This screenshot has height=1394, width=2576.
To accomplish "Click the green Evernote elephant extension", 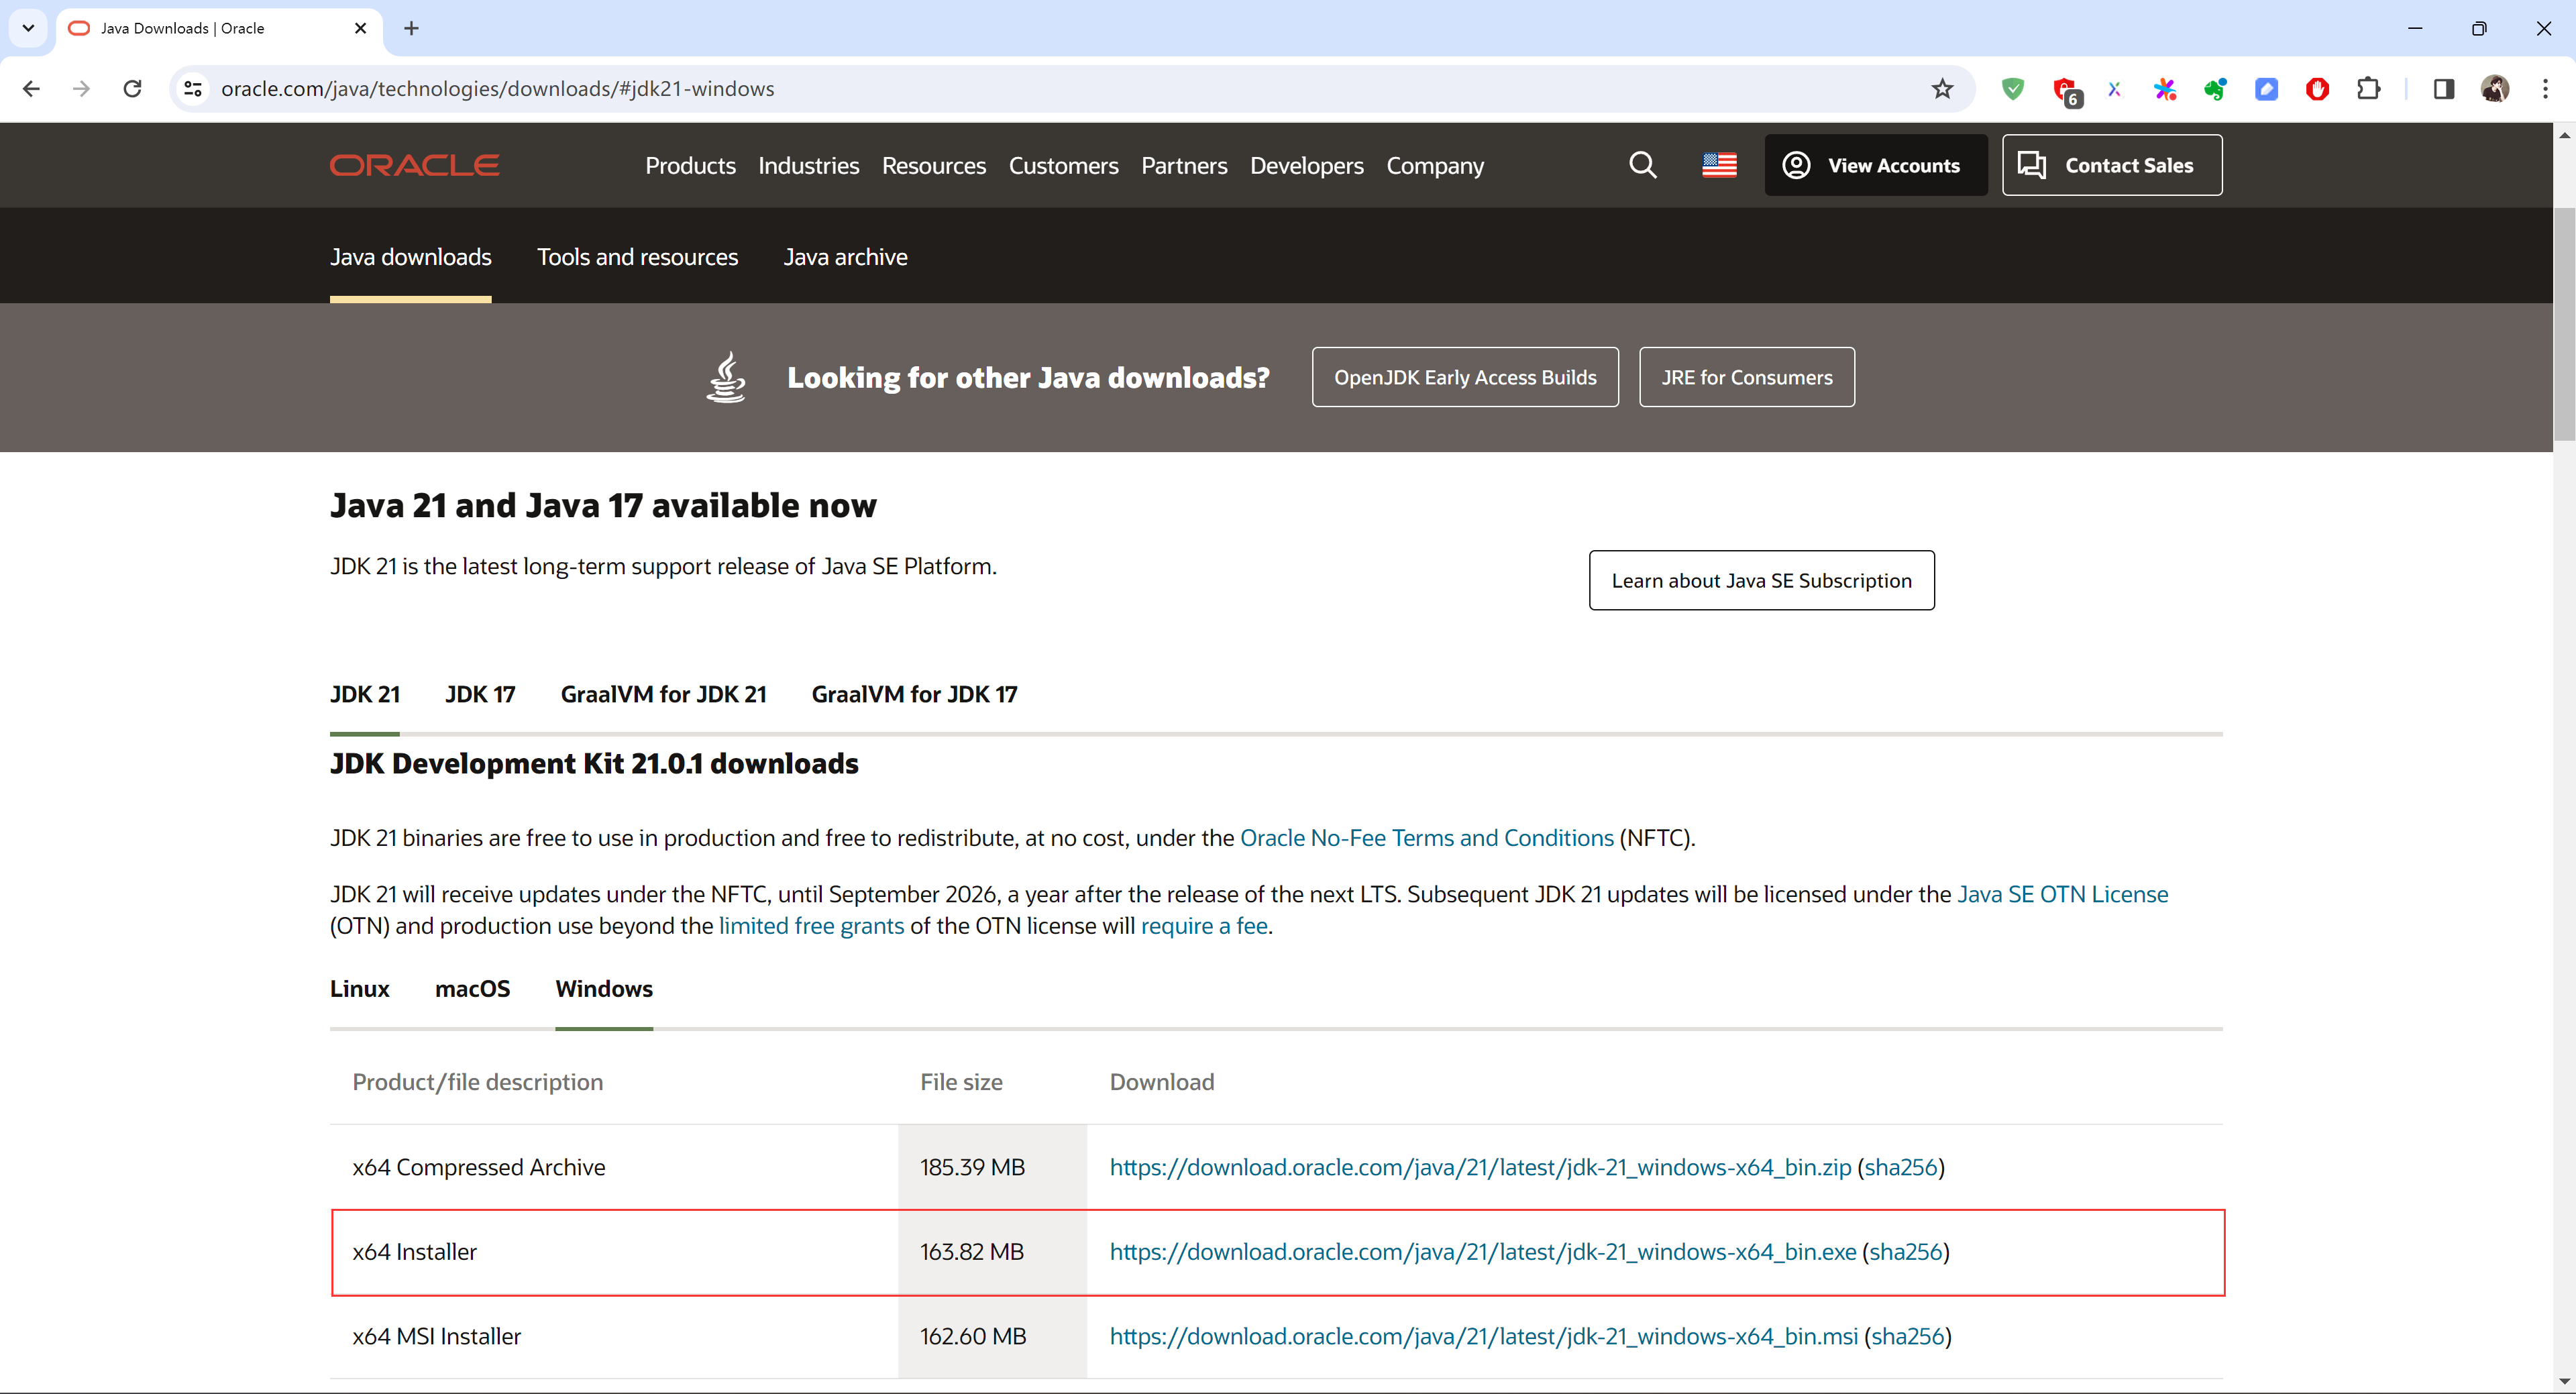I will tap(2215, 89).
